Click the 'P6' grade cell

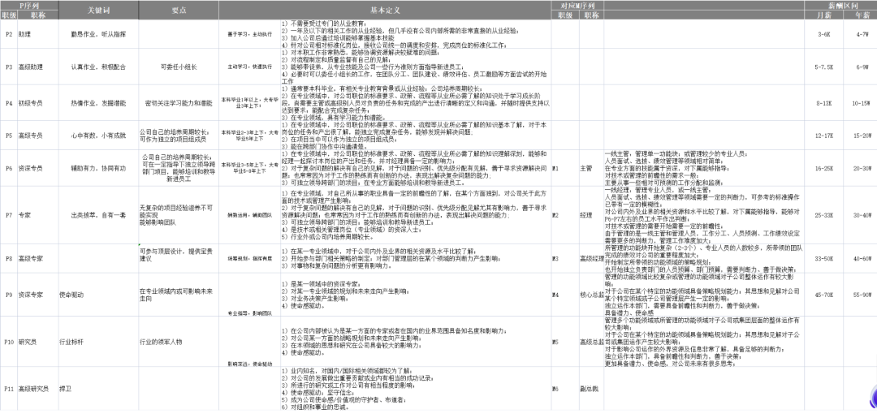tap(8, 168)
